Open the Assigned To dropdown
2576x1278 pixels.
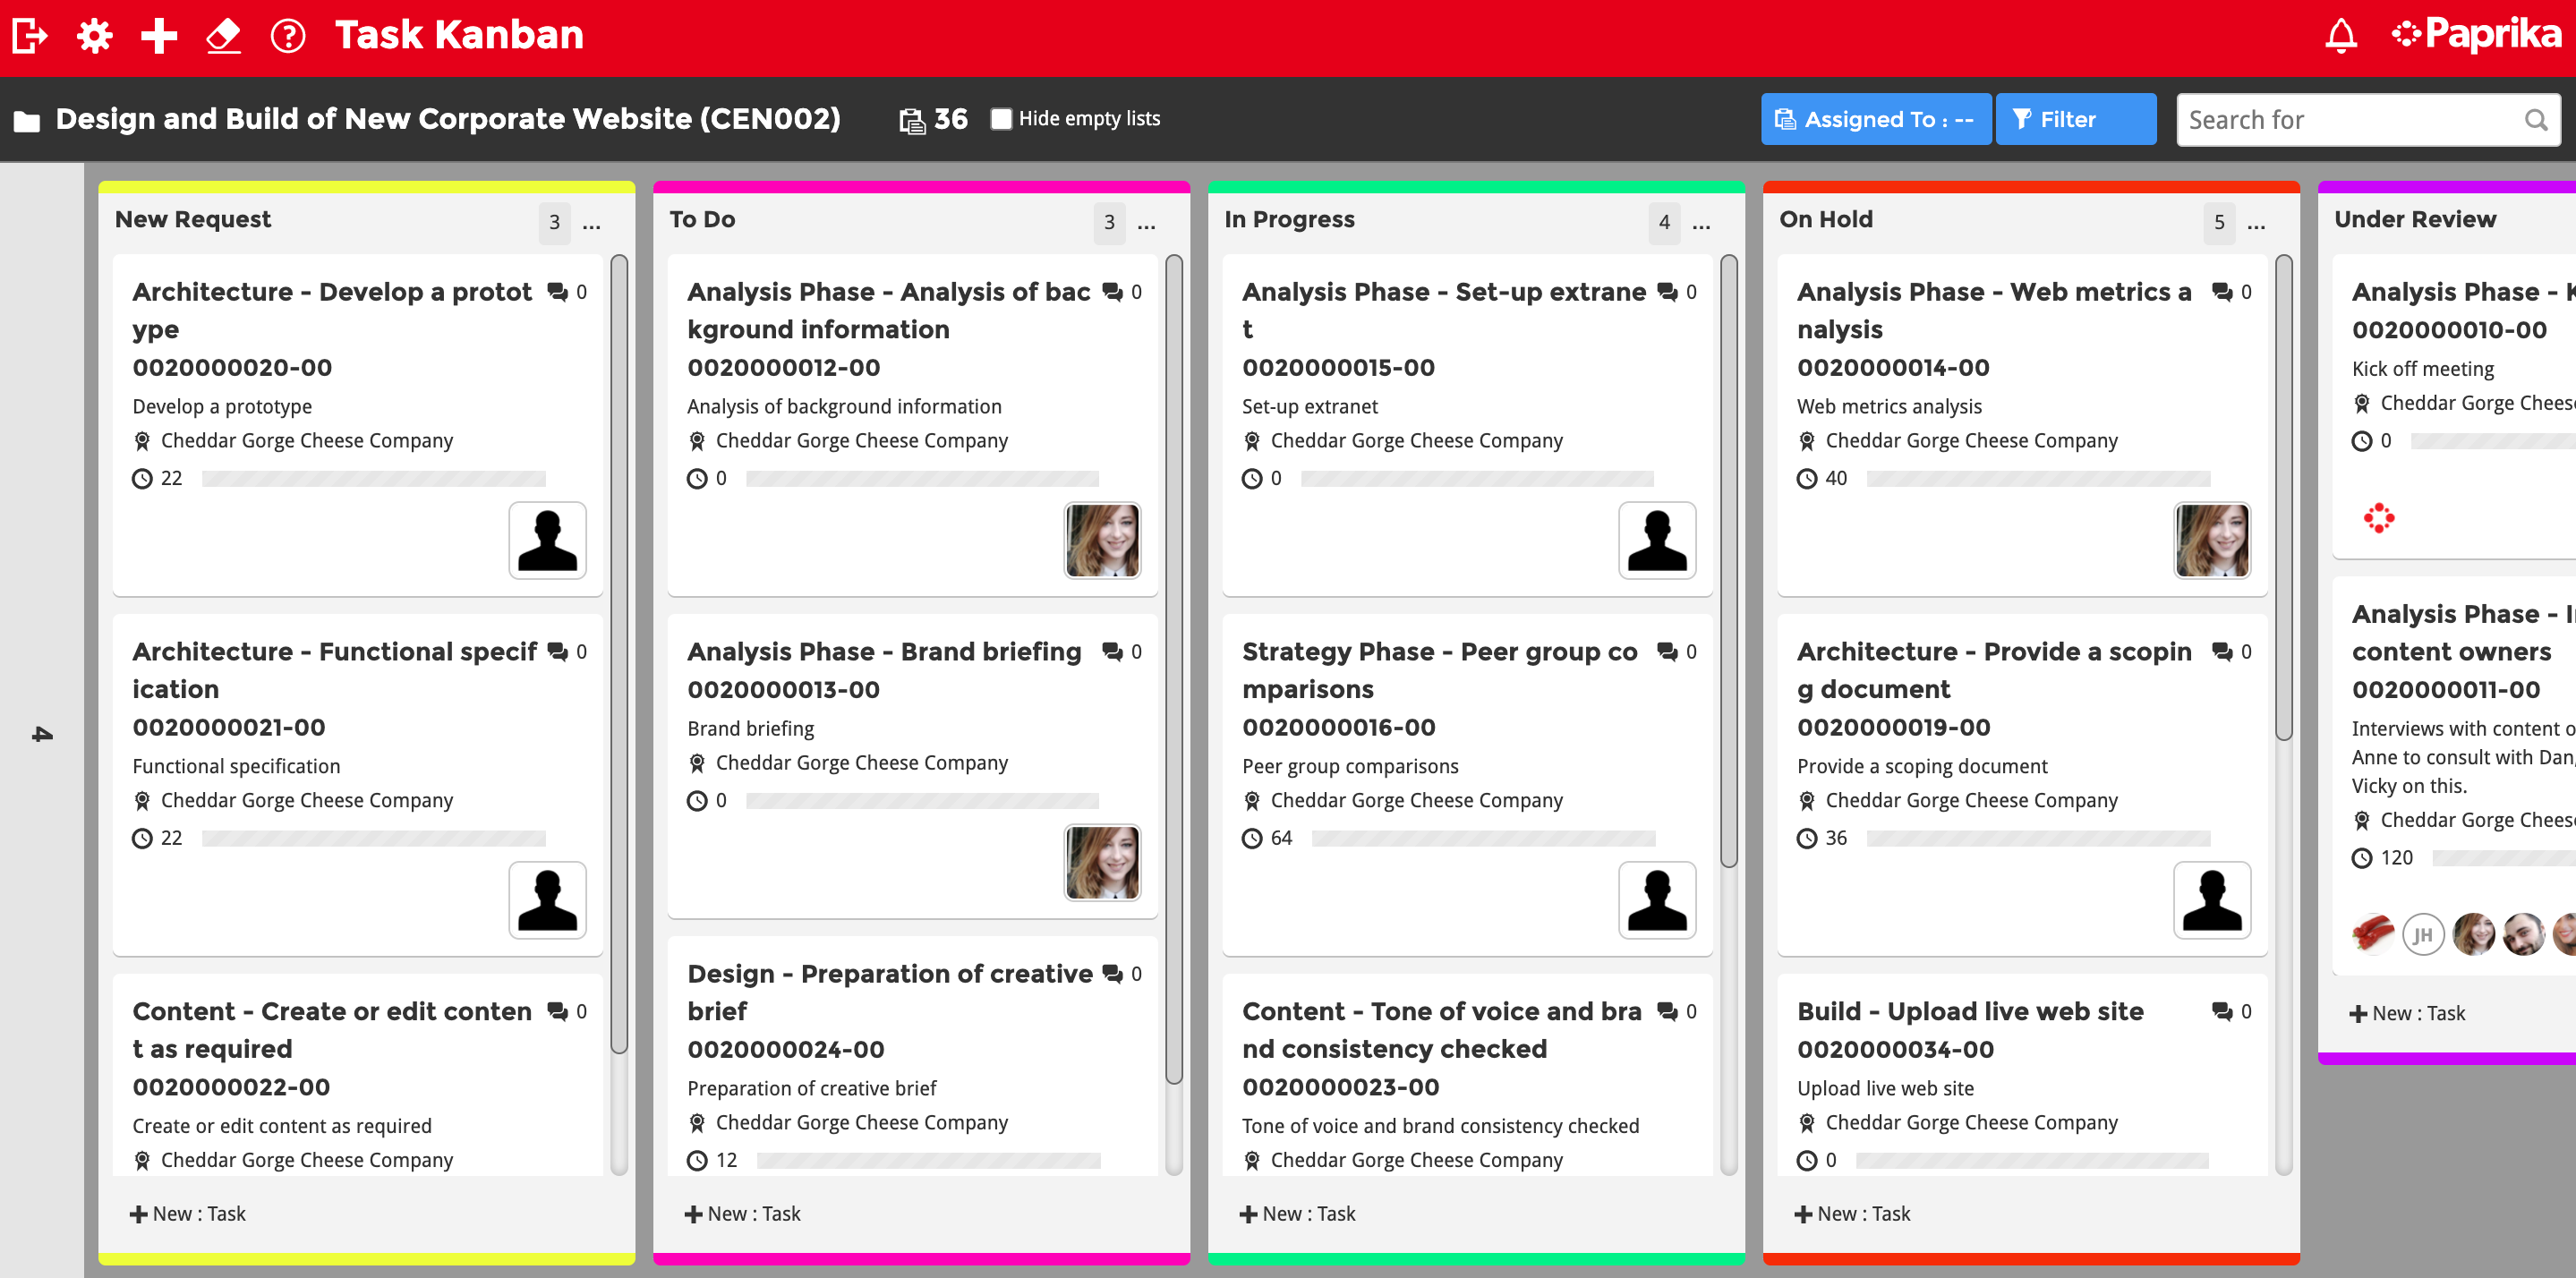[x=1875, y=119]
